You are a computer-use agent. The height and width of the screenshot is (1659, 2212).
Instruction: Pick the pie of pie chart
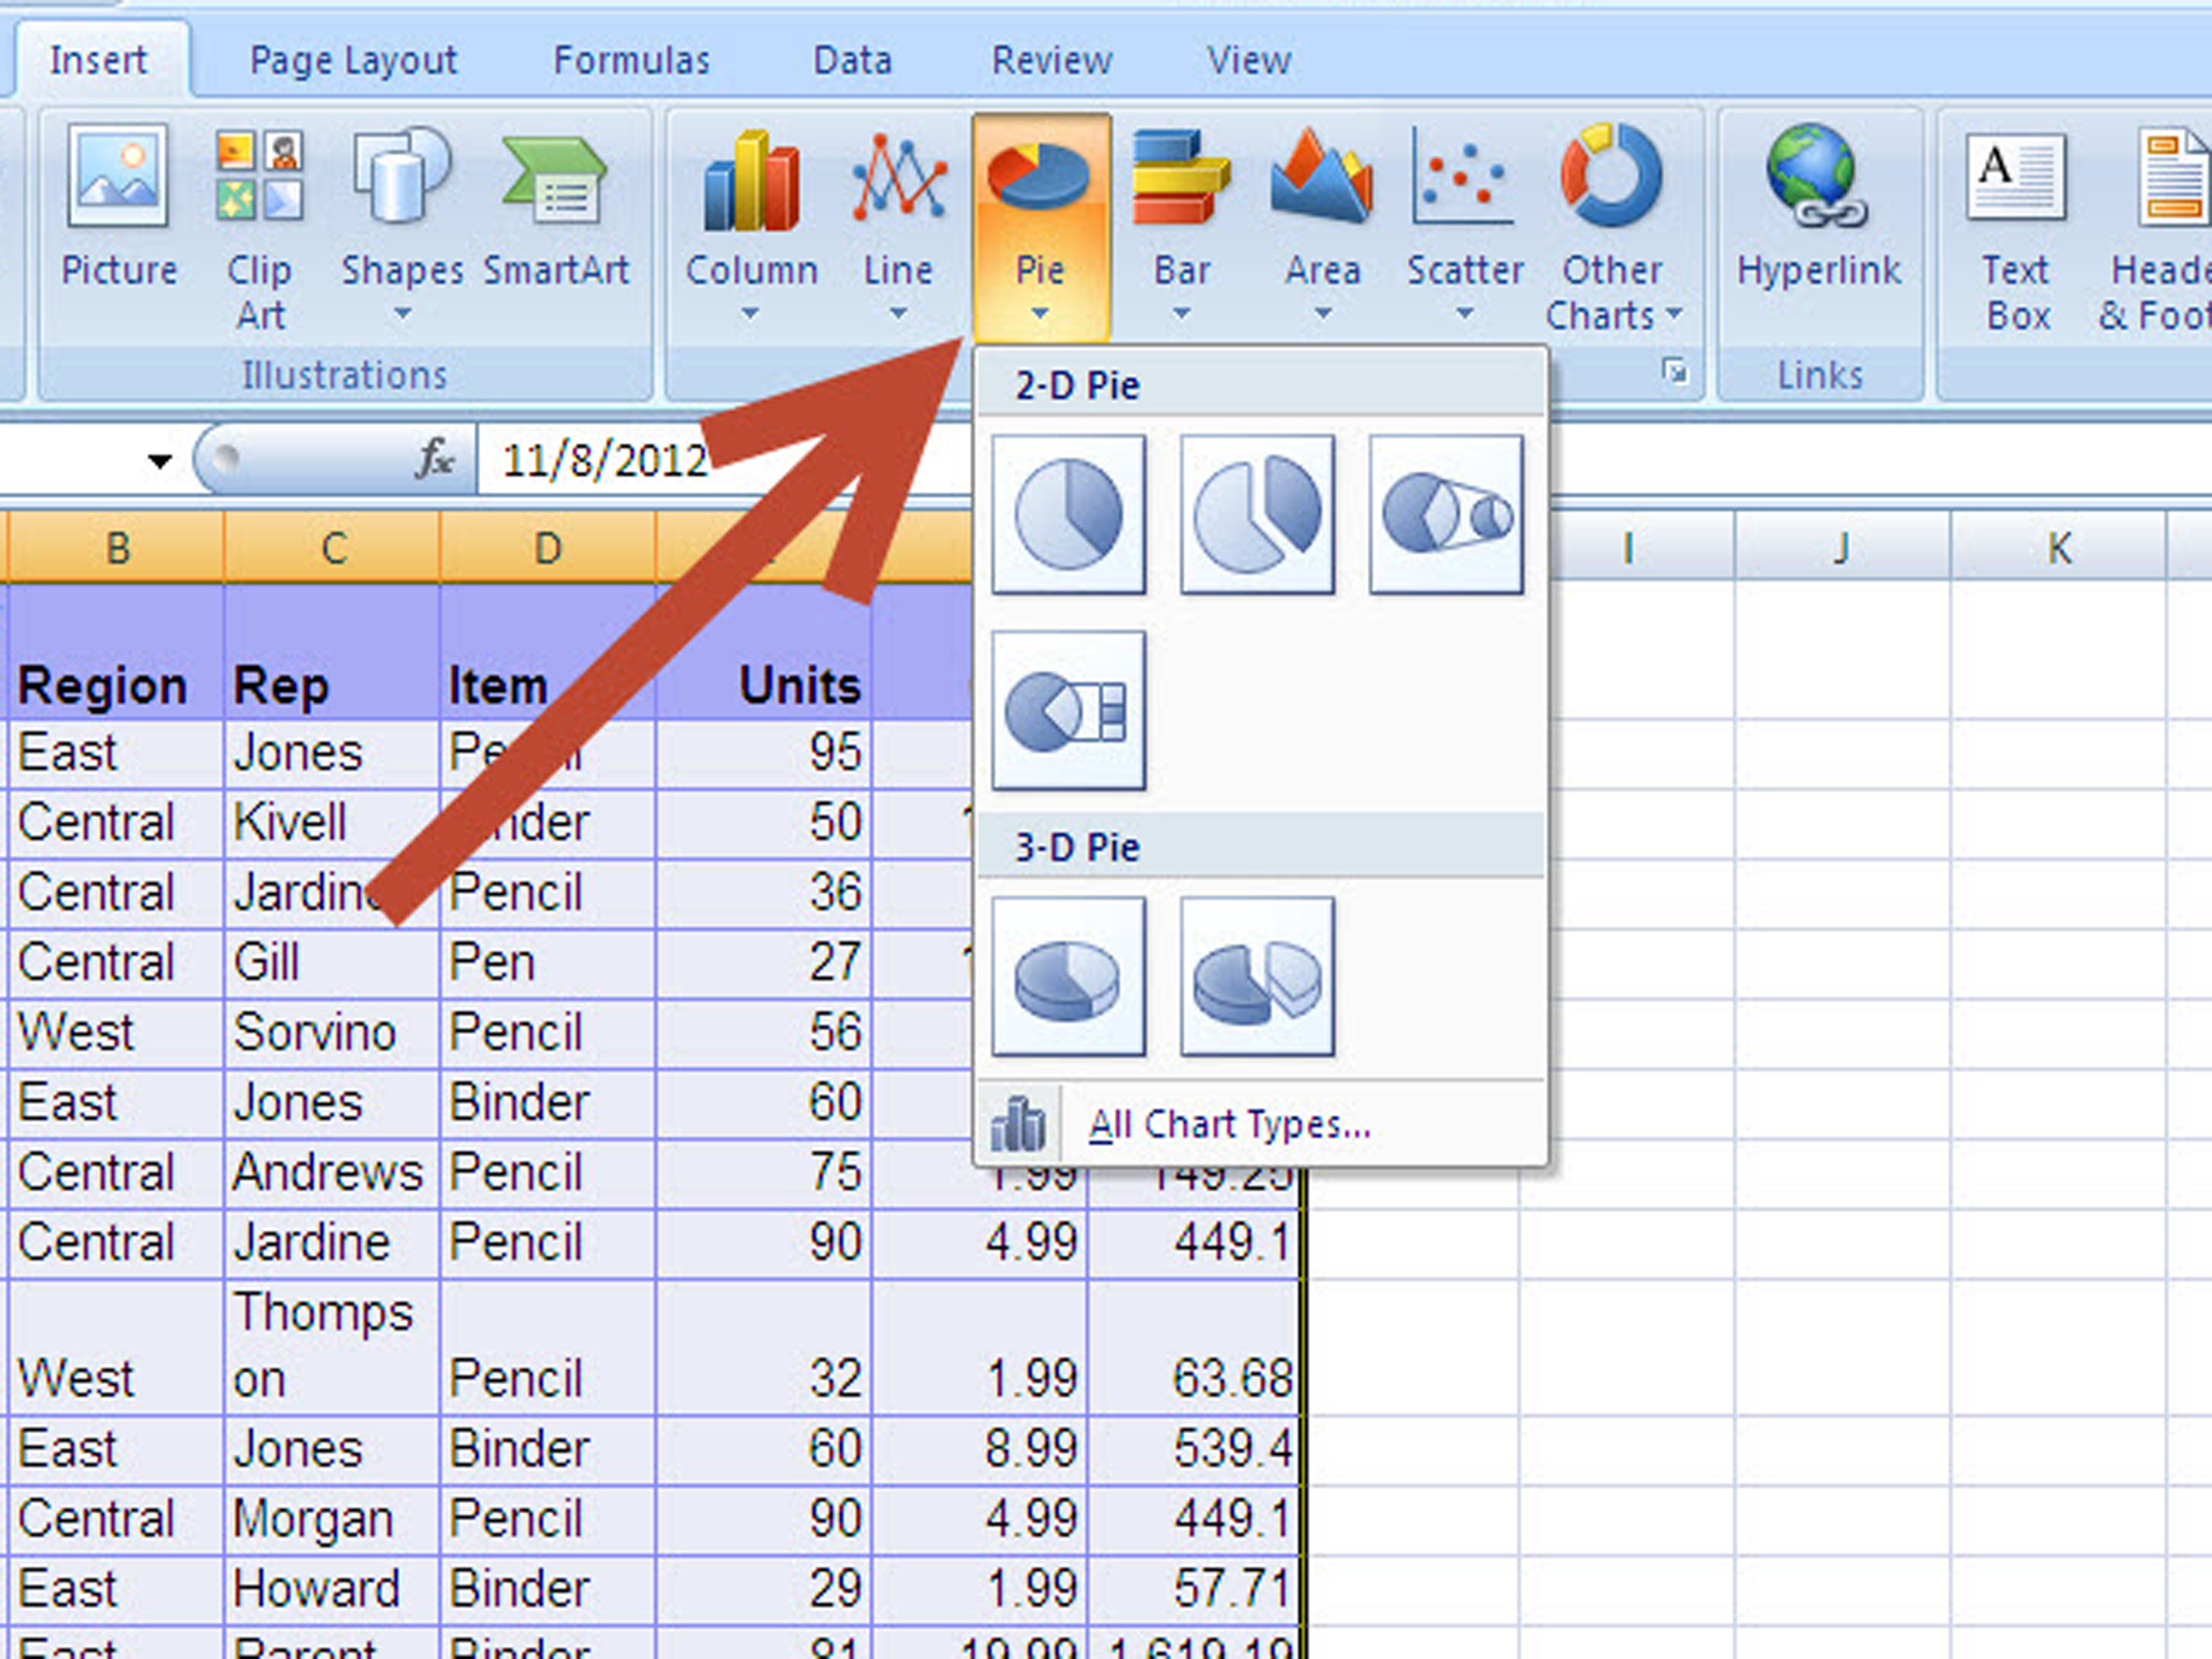tap(1446, 514)
